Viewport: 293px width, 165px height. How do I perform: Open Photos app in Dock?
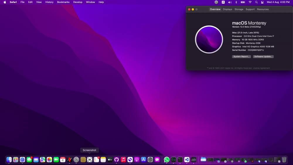point(49,160)
